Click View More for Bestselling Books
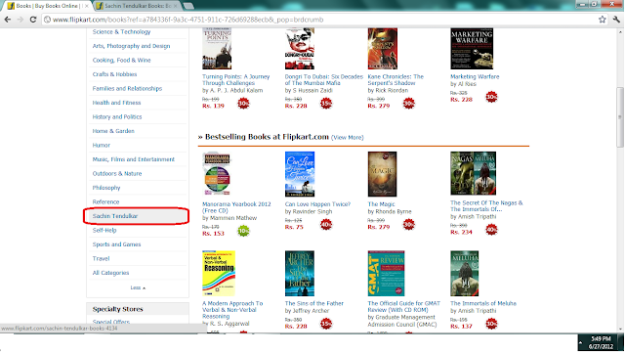This screenshot has width=625, height=353. point(348,137)
